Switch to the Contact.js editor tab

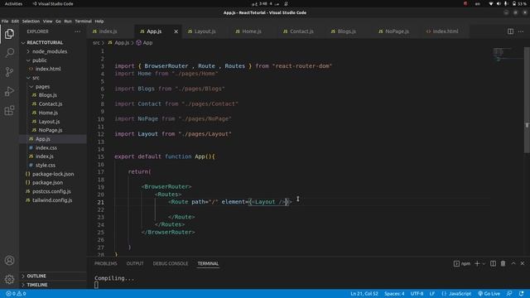point(301,31)
